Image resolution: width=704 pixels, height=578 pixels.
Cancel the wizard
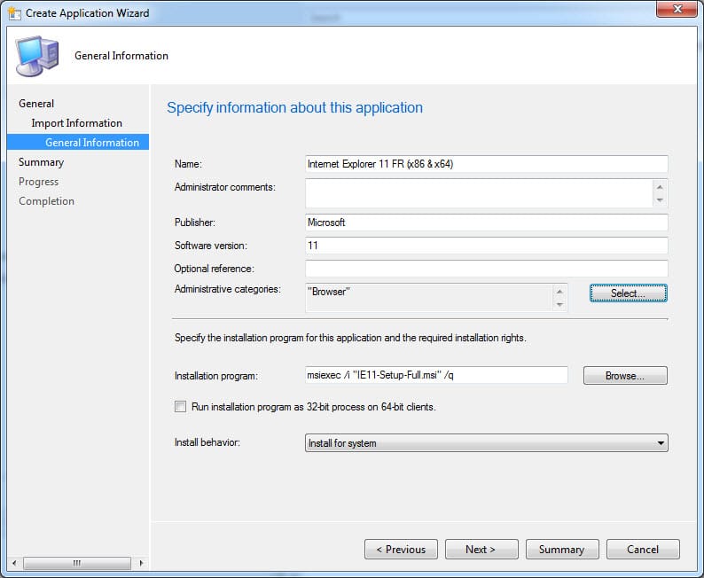pos(643,550)
